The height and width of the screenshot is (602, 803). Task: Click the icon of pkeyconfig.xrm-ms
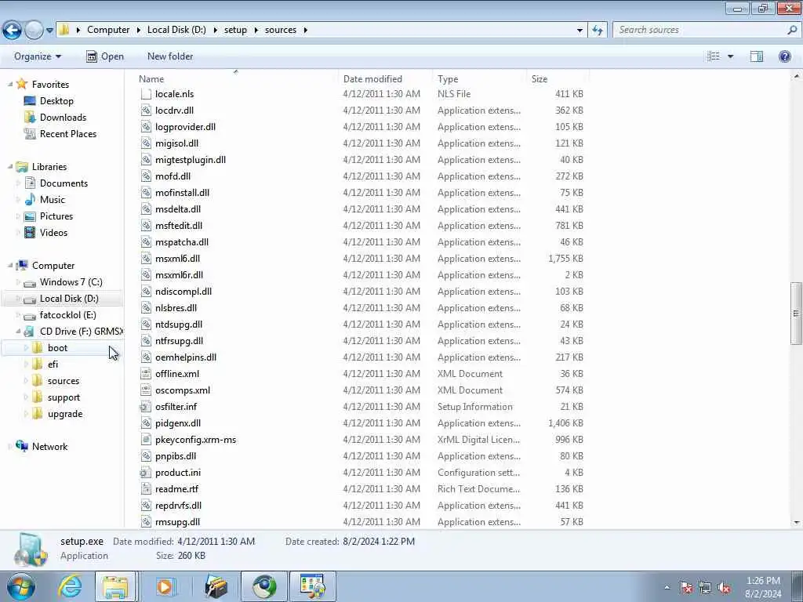pos(146,439)
